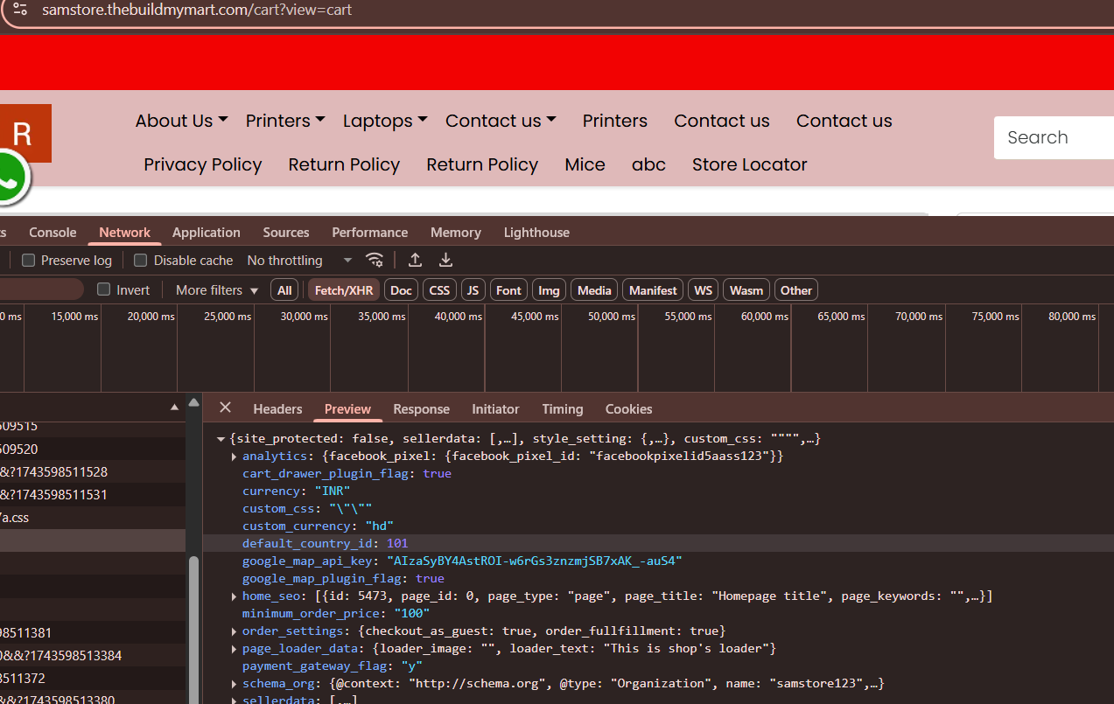Select the request row ending a.css
Viewport: 1114px width, 704px height.
(x=93, y=518)
